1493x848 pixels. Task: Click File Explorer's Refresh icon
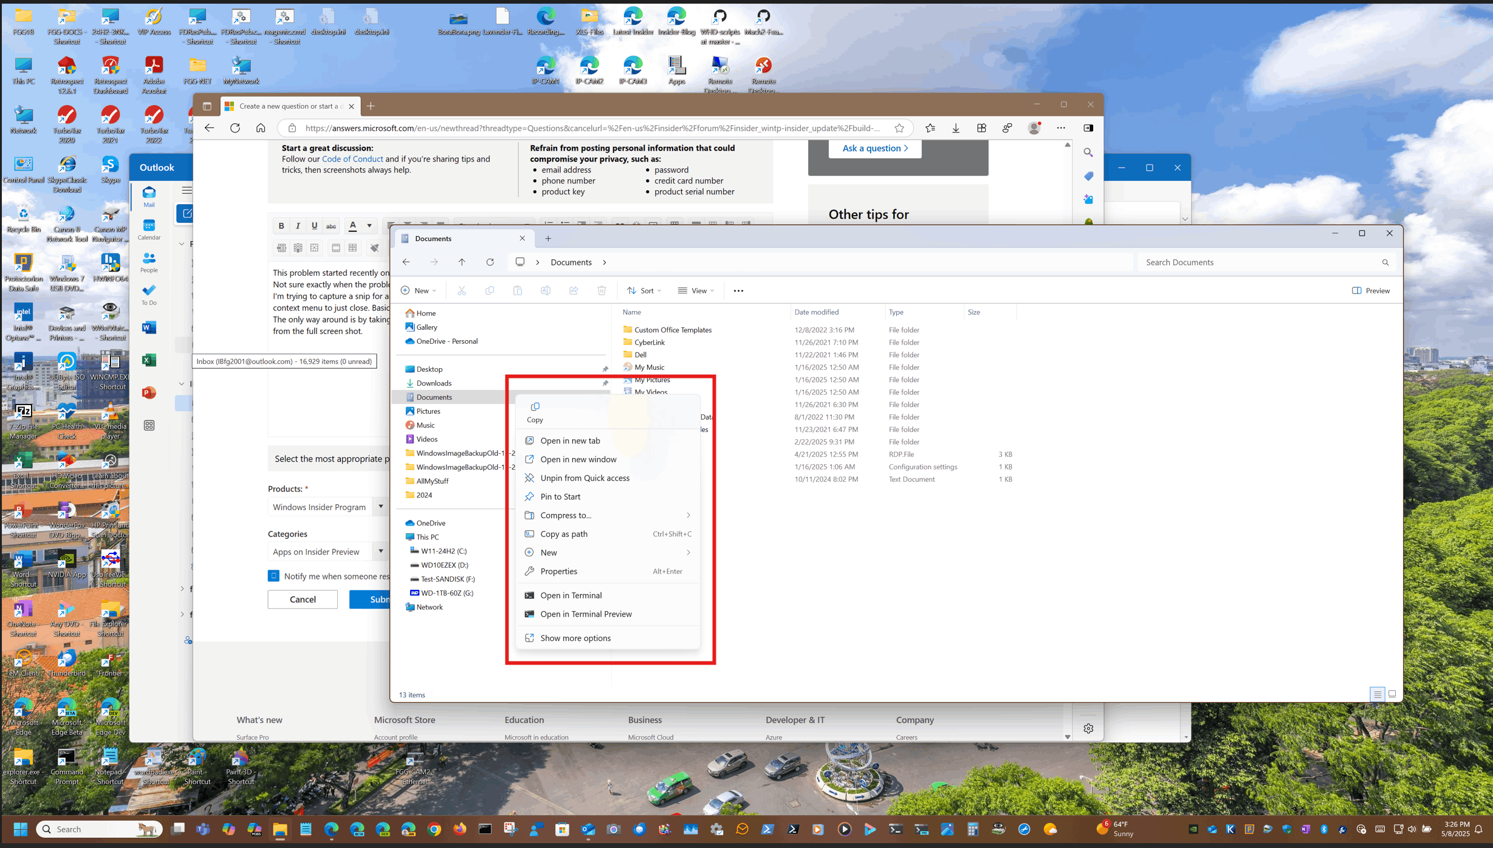click(490, 262)
